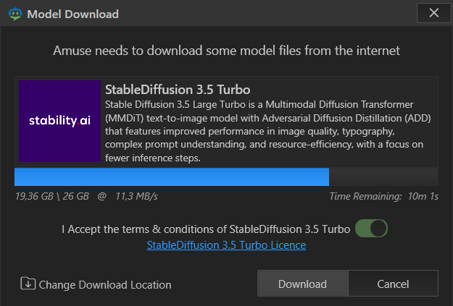
Task: Cancel the model download
Action: point(393,284)
